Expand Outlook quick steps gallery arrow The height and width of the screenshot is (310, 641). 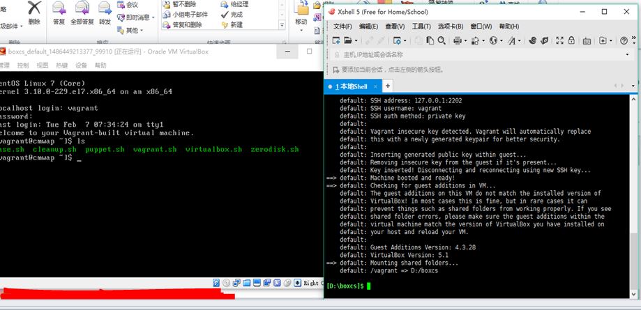point(282,25)
